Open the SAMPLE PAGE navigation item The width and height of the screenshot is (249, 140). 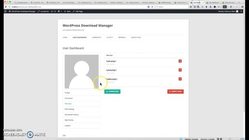pos(136,37)
